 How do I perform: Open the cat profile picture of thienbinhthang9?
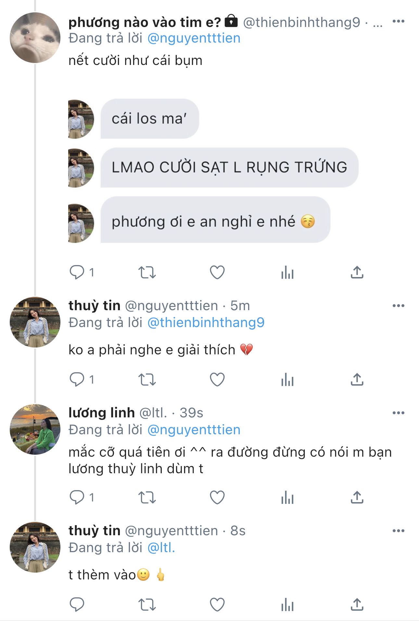pos(35,38)
